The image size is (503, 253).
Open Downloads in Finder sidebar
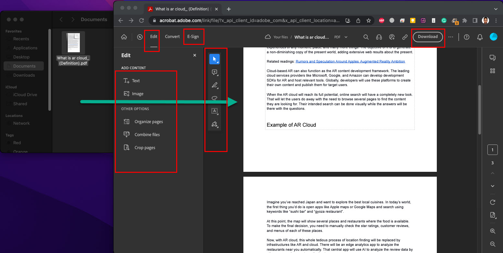[x=24, y=75]
